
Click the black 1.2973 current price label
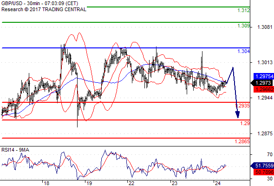pyautogui.click(x=262, y=83)
